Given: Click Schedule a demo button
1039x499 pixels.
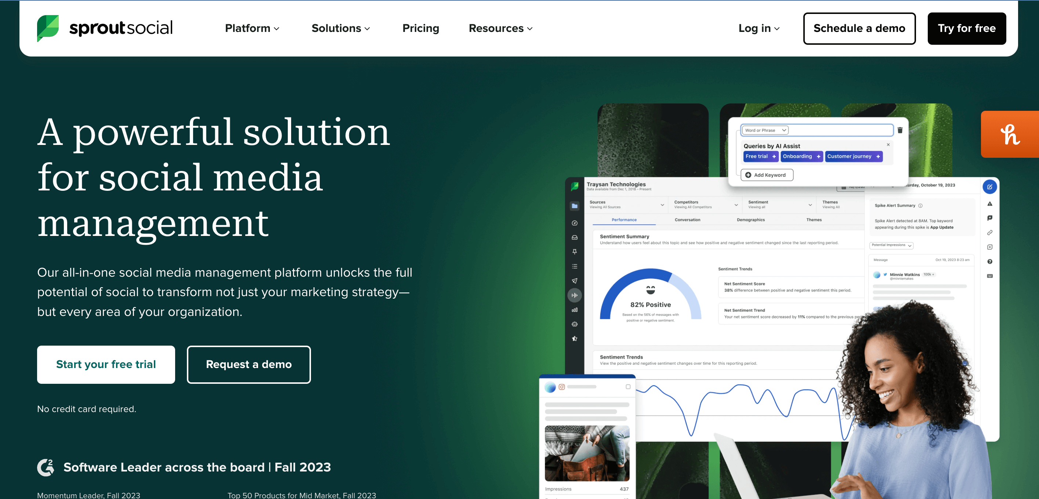Looking at the screenshot, I should 859,29.
